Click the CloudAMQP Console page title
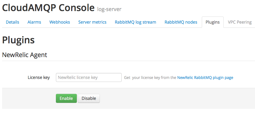255x116 pixels. click(x=48, y=8)
